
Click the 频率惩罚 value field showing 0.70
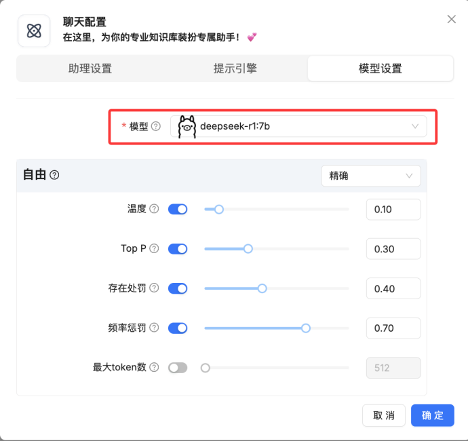pyautogui.click(x=393, y=328)
